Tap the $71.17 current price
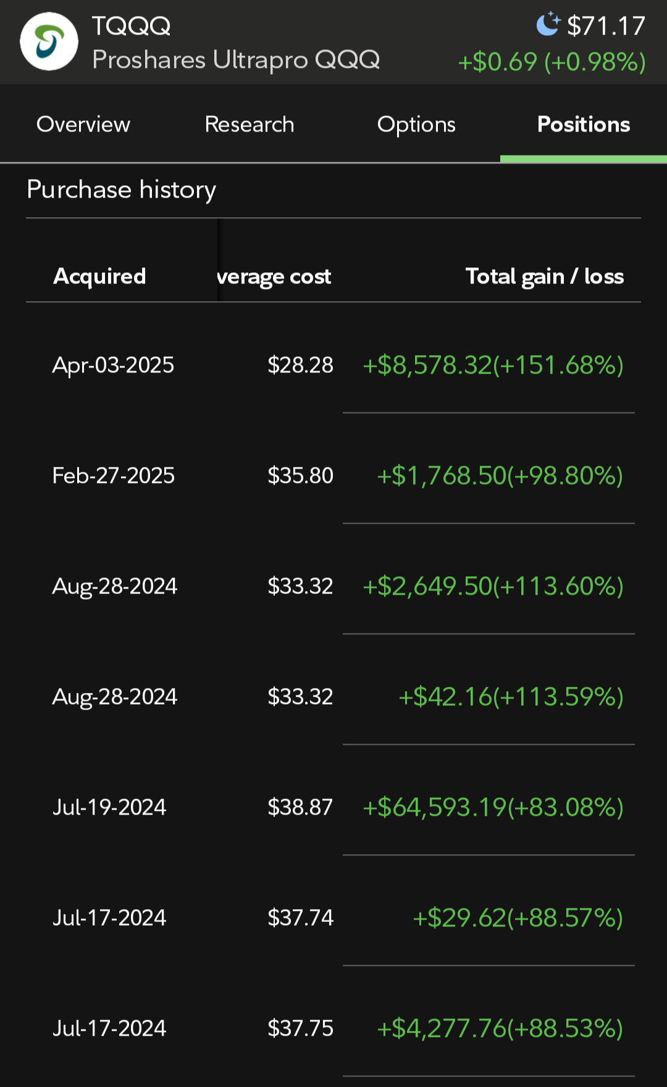 (606, 26)
